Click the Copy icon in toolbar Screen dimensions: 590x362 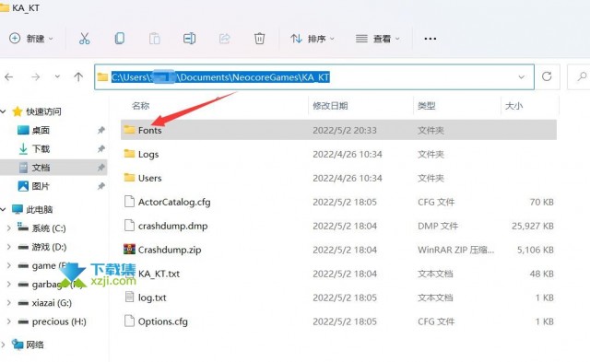[119, 39]
